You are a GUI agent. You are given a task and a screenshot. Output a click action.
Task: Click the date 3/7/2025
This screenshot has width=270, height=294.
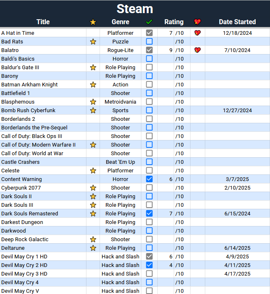point(237,179)
